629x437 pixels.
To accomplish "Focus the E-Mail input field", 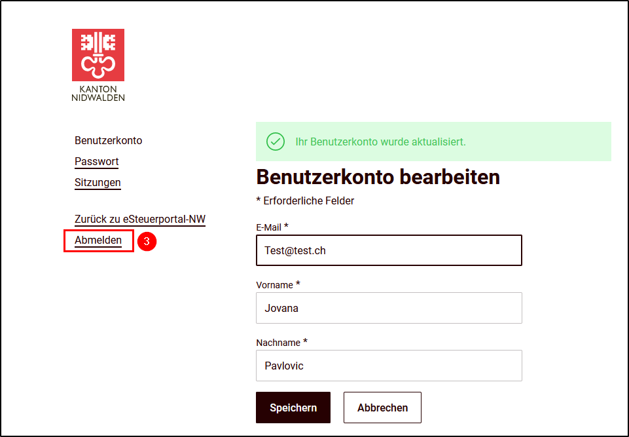I will point(389,250).
